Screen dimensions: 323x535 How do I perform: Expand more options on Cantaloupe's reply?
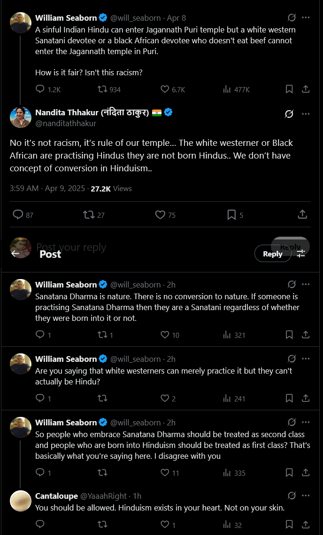pyautogui.click(x=306, y=495)
